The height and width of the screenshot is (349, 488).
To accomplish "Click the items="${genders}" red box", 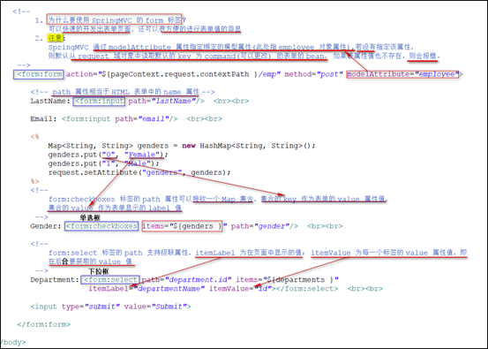I will point(183,226).
